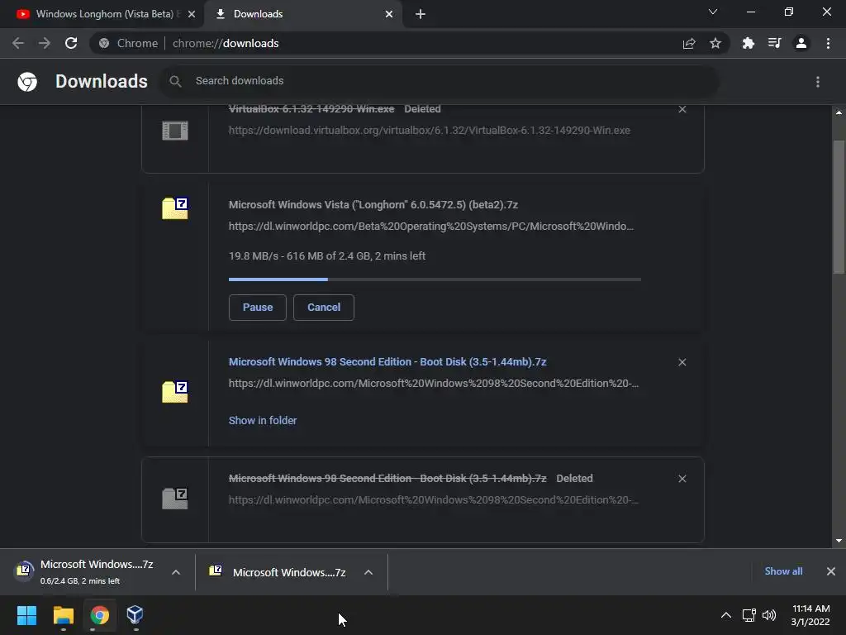846x635 pixels.
Task: Share this page icon in address bar
Action: click(689, 43)
